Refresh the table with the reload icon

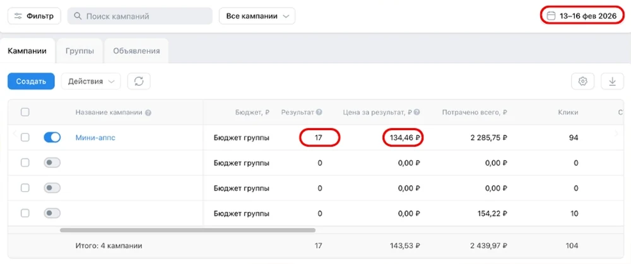tap(139, 81)
